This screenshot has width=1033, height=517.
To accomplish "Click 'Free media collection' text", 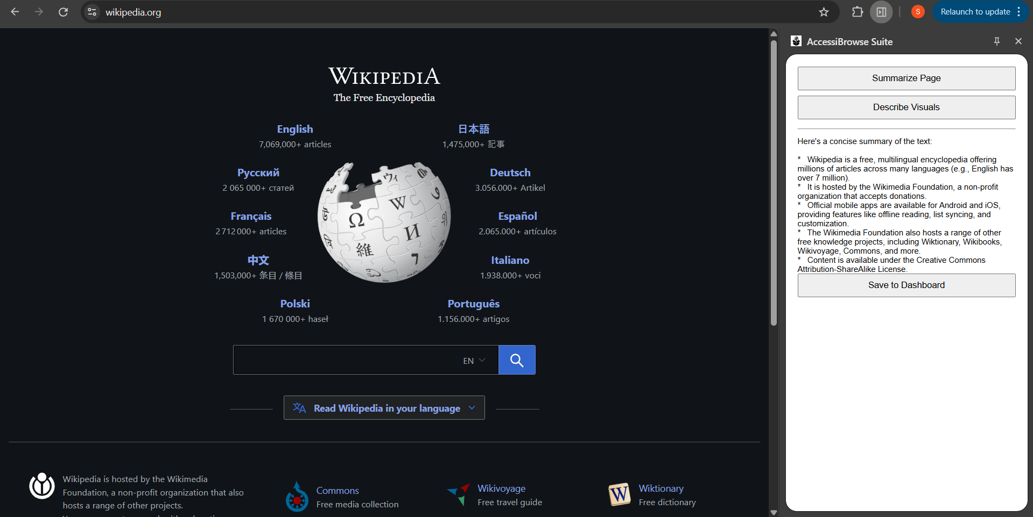I will (x=357, y=505).
